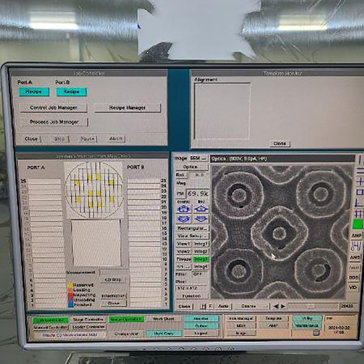This screenshot has width=364, height=364.
Task: Toggle the PM magnification button
Action: pos(181,193)
